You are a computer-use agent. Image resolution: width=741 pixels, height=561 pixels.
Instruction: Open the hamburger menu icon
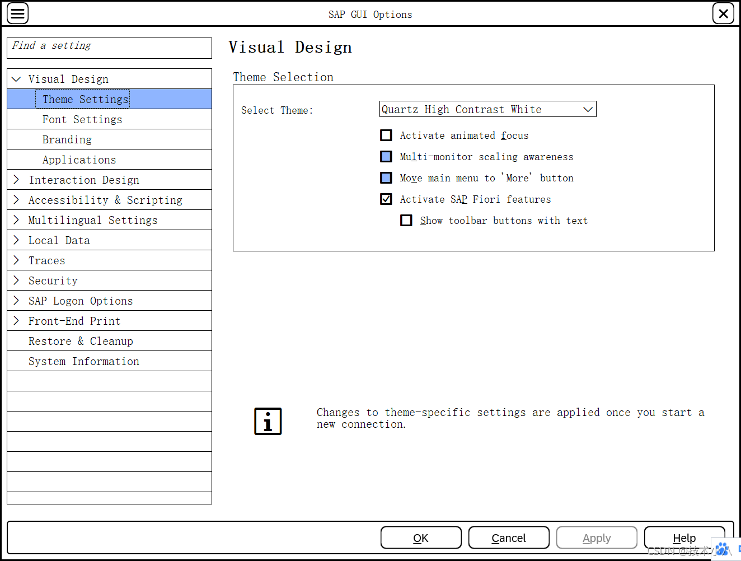pyautogui.click(x=17, y=13)
